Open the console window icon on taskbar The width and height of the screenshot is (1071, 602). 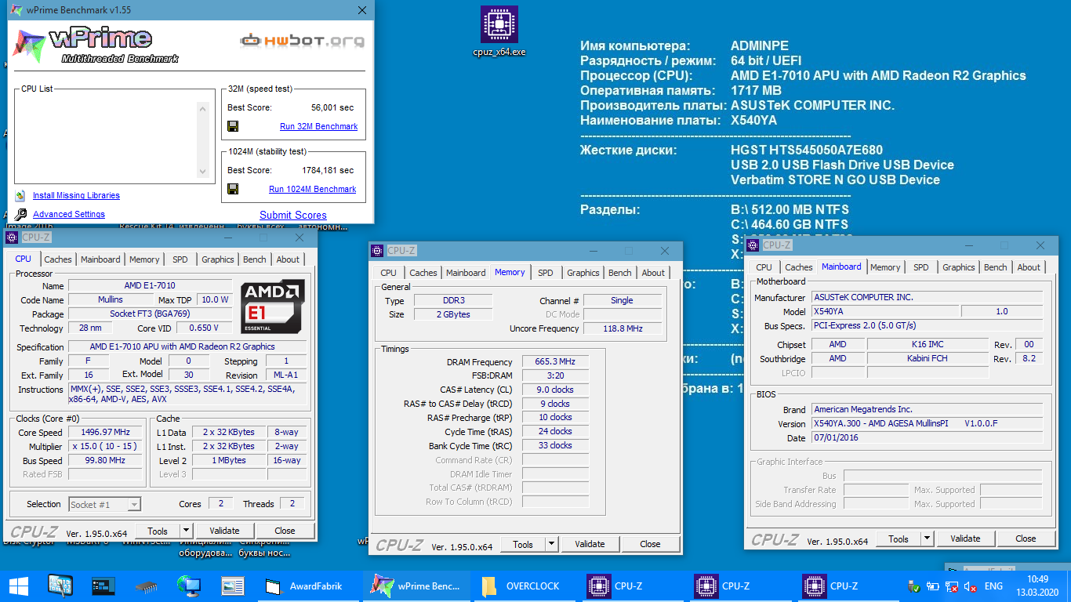point(103,586)
